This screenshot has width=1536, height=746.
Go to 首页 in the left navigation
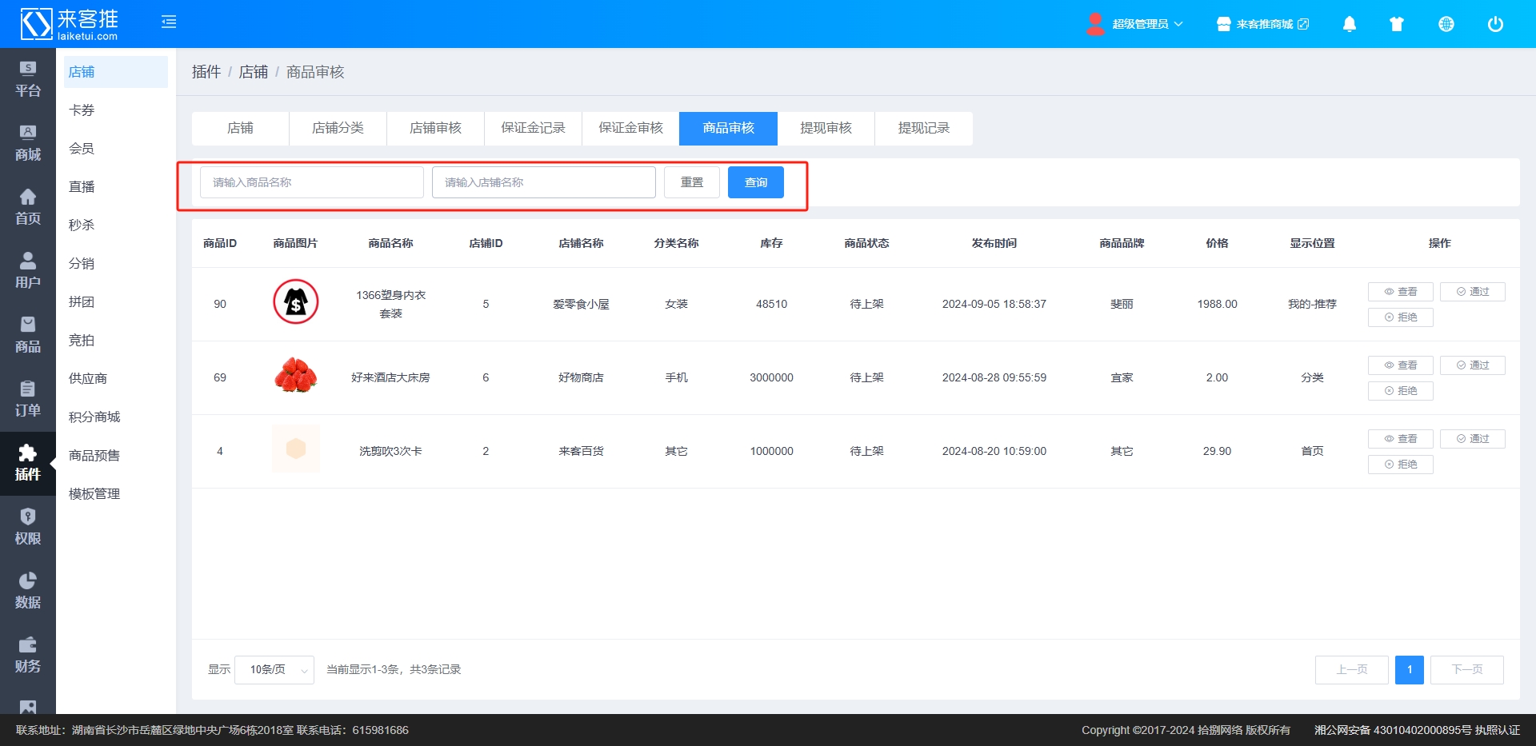click(28, 207)
